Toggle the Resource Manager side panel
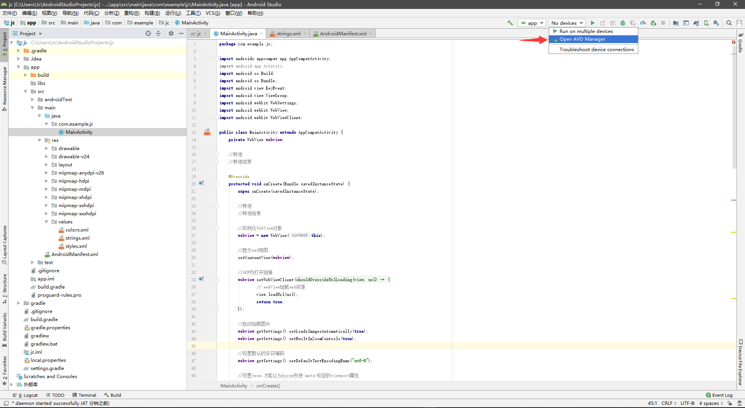This screenshot has height=408, width=745. [x=5, y=88]
